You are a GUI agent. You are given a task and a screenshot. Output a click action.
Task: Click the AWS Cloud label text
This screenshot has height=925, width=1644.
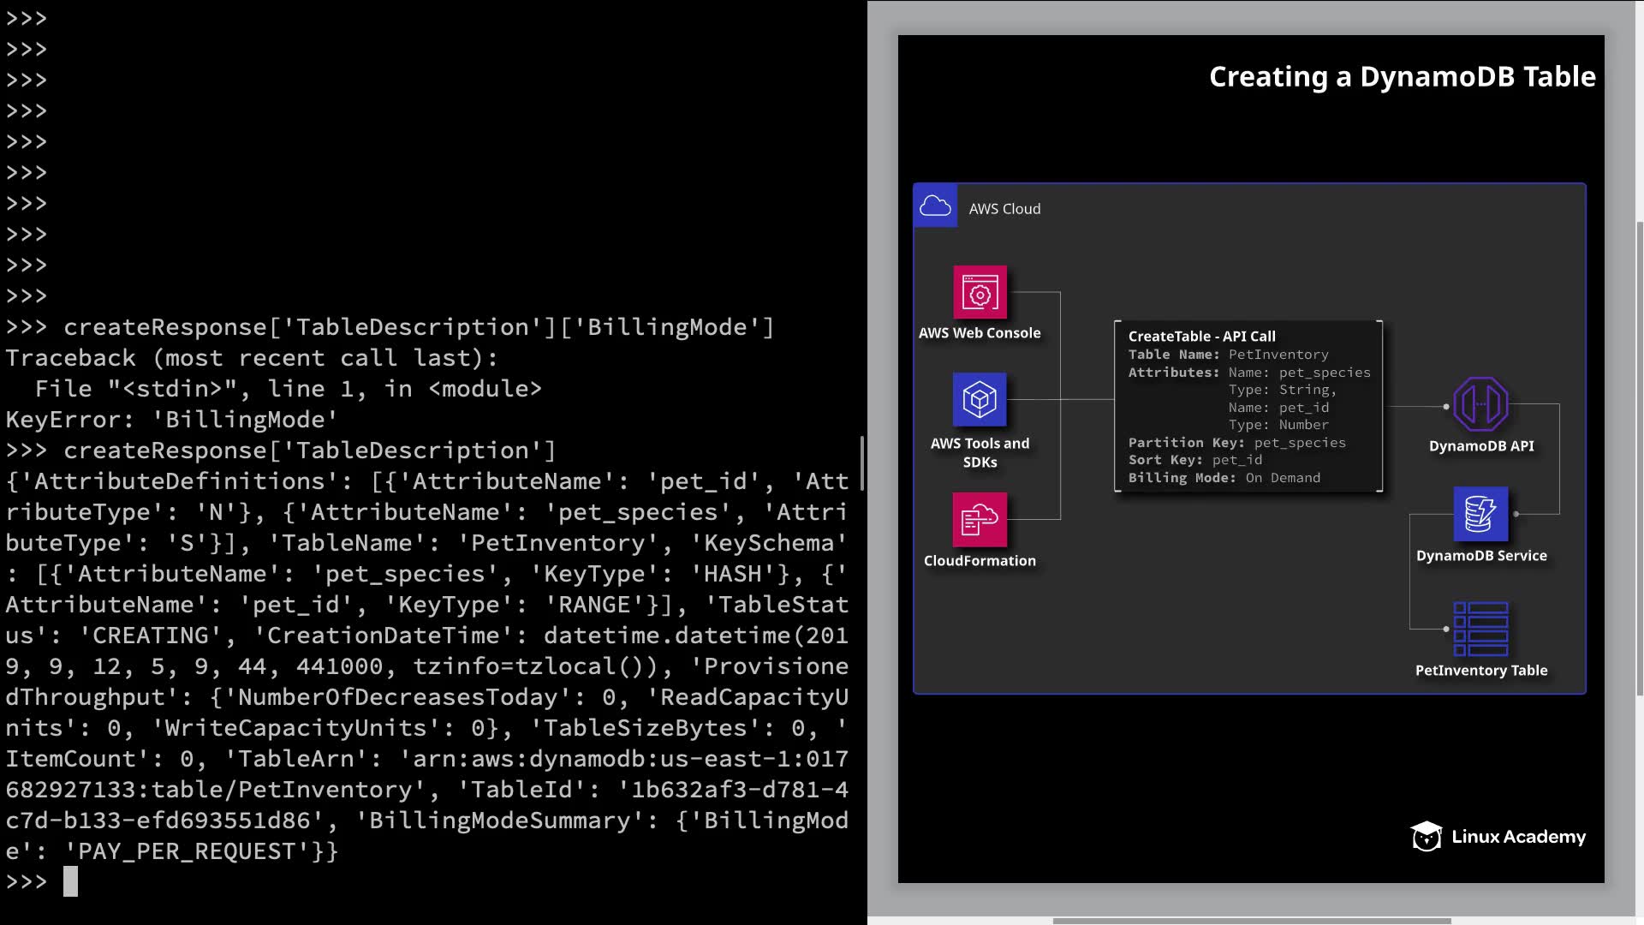tap(1004, 209)
